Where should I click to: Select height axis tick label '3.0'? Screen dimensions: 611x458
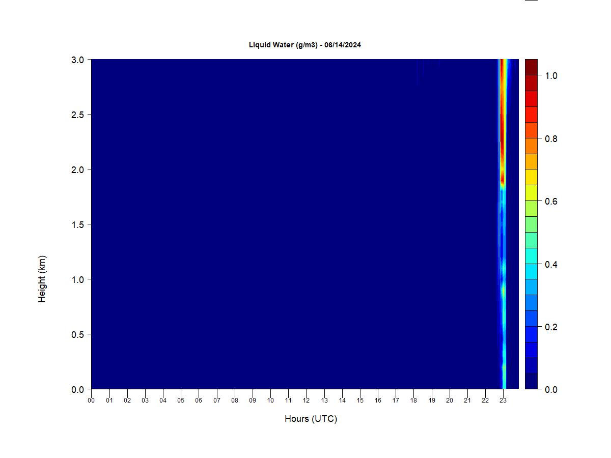pos(78,60)
